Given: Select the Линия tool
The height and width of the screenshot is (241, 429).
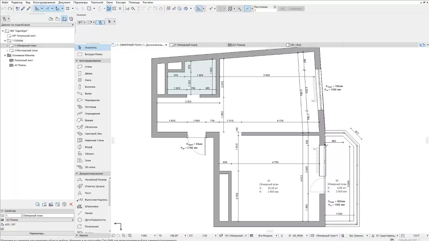Looking at the screenshot, I should [92, 213].
